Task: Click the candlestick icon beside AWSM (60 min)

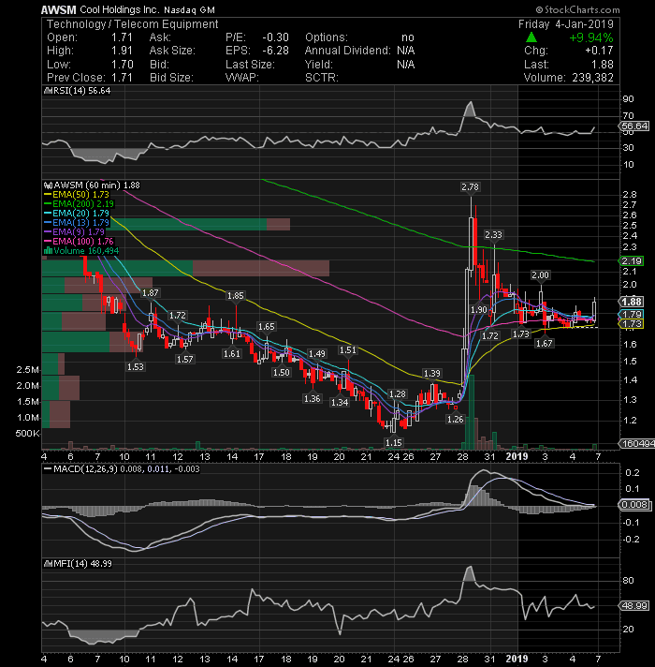Action: [x=48, y=185]
